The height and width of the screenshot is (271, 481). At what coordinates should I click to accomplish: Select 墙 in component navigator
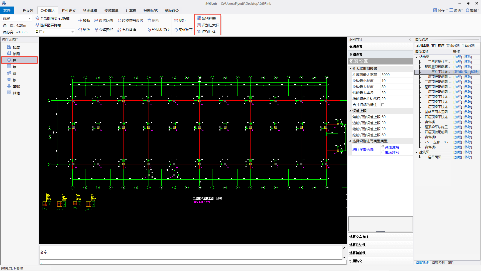pyautogui.click(x=12, y=67)
